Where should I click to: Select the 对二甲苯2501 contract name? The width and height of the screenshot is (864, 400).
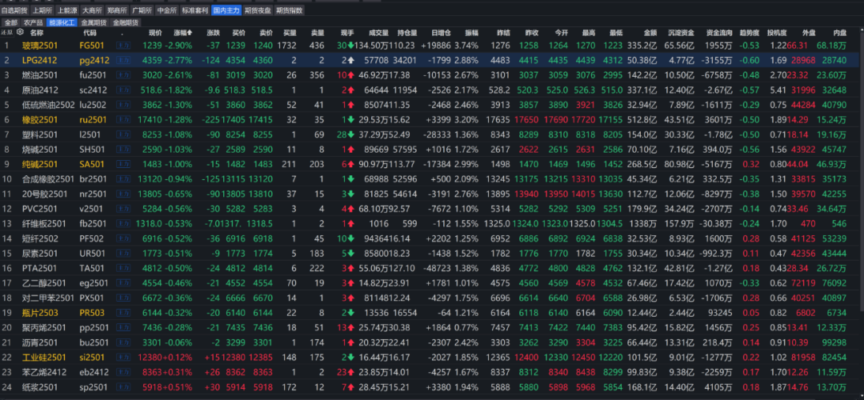coord(48,298)
